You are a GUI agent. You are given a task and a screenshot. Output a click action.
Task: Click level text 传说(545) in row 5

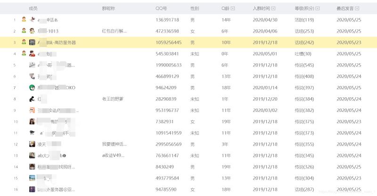pos(304,65)
